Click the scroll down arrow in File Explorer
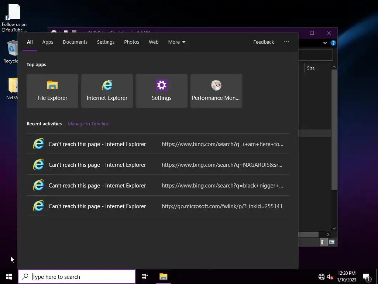The height and width of the screenshot is (284, 378). tap(334, 228)
